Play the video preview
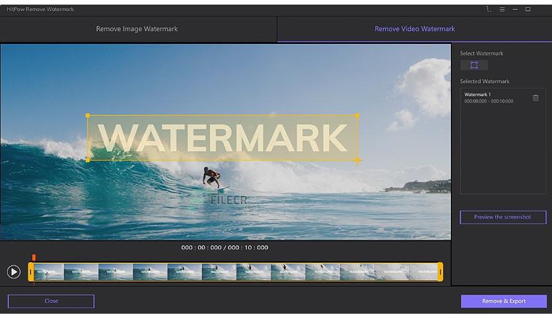This screenshot has width=552, height=319. (x=13, y=272)
